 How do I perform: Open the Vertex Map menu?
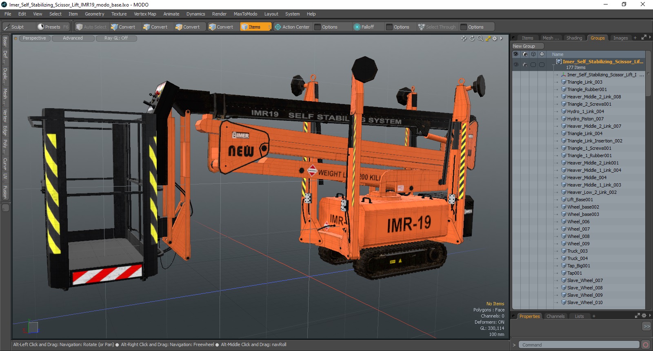click(x=145, y=14)
